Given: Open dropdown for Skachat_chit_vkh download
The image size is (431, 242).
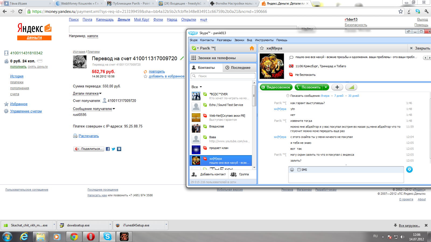Looking at the screenshot, I should pos(54,225).
